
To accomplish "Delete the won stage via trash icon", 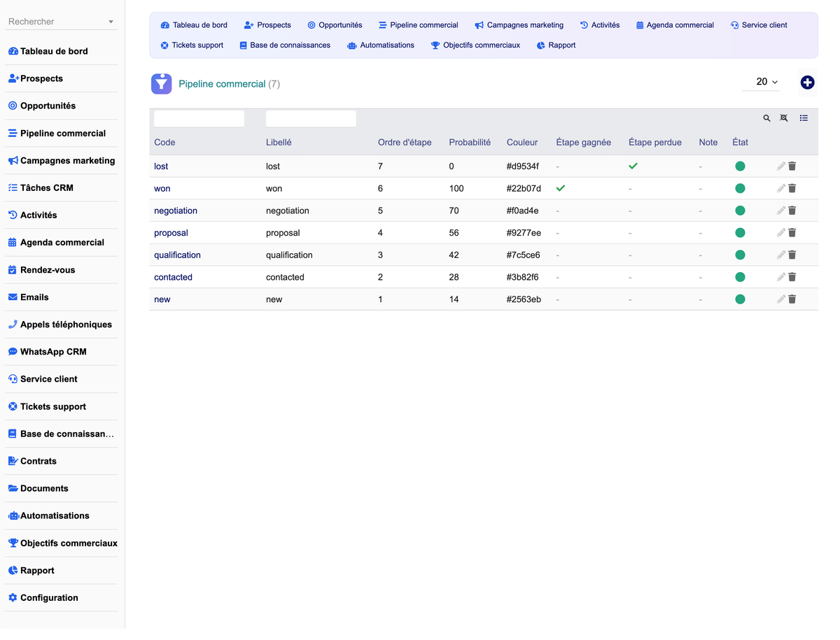I will [792, 188].
